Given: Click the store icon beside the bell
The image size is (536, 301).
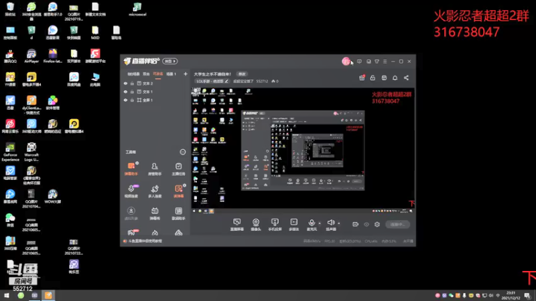Looking at the screenshot, I should (x=384, y=78).
